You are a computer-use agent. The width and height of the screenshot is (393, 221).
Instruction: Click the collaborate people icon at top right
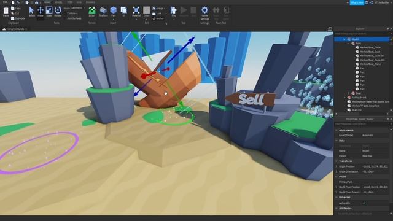pos(367,2)
